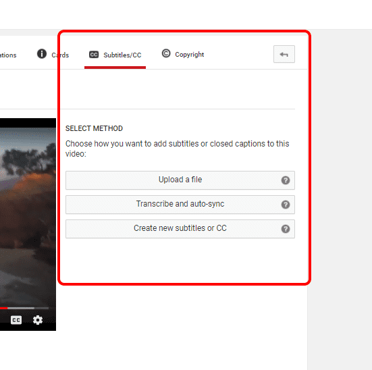The width and height of the screenshot is (372, 370).
Task: Switch to the Cards tab label
Action: pyautogui.click(x=60, y=55)
